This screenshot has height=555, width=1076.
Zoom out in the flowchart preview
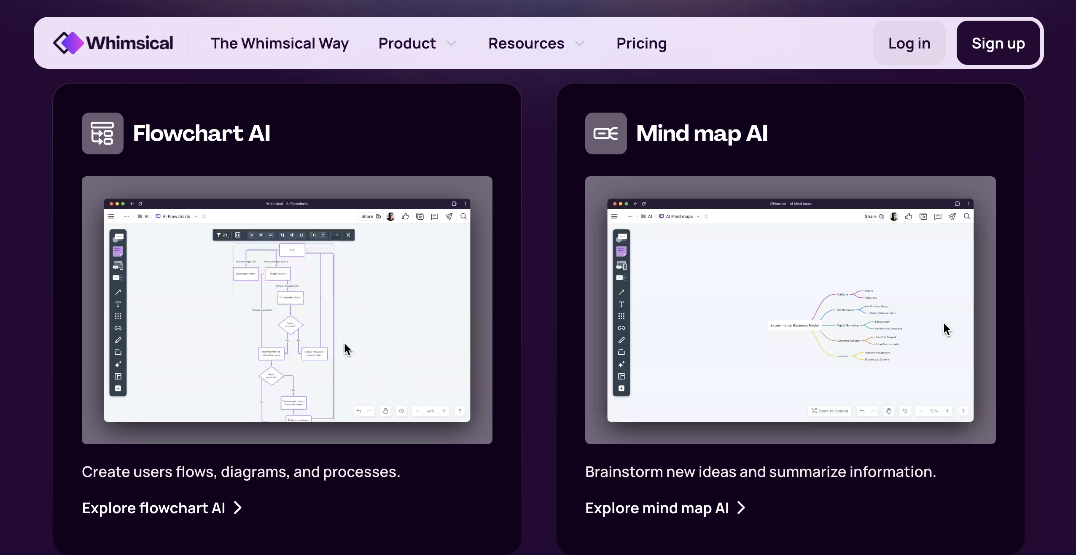tap(417, 411)
